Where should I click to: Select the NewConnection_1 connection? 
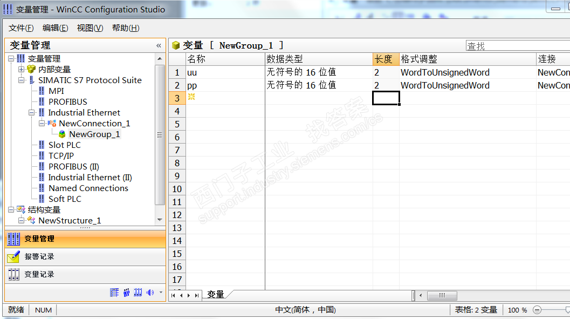click(94, 123)
